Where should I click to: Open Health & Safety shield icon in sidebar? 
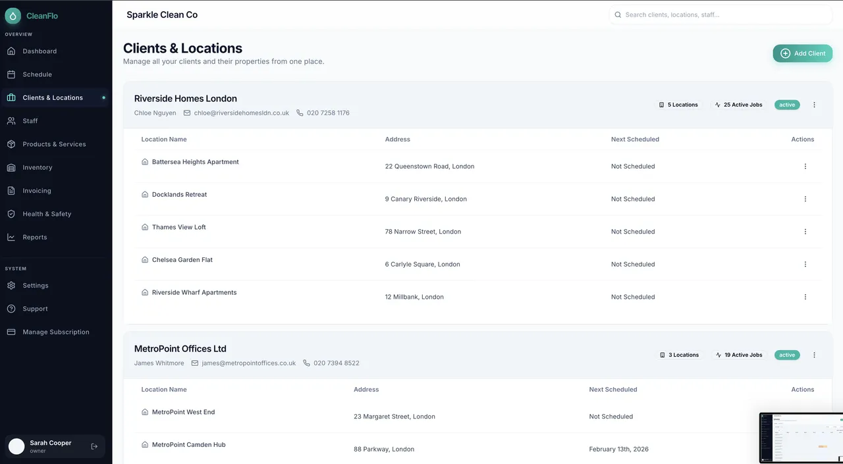pyautogui.click(x=11, y=214)
